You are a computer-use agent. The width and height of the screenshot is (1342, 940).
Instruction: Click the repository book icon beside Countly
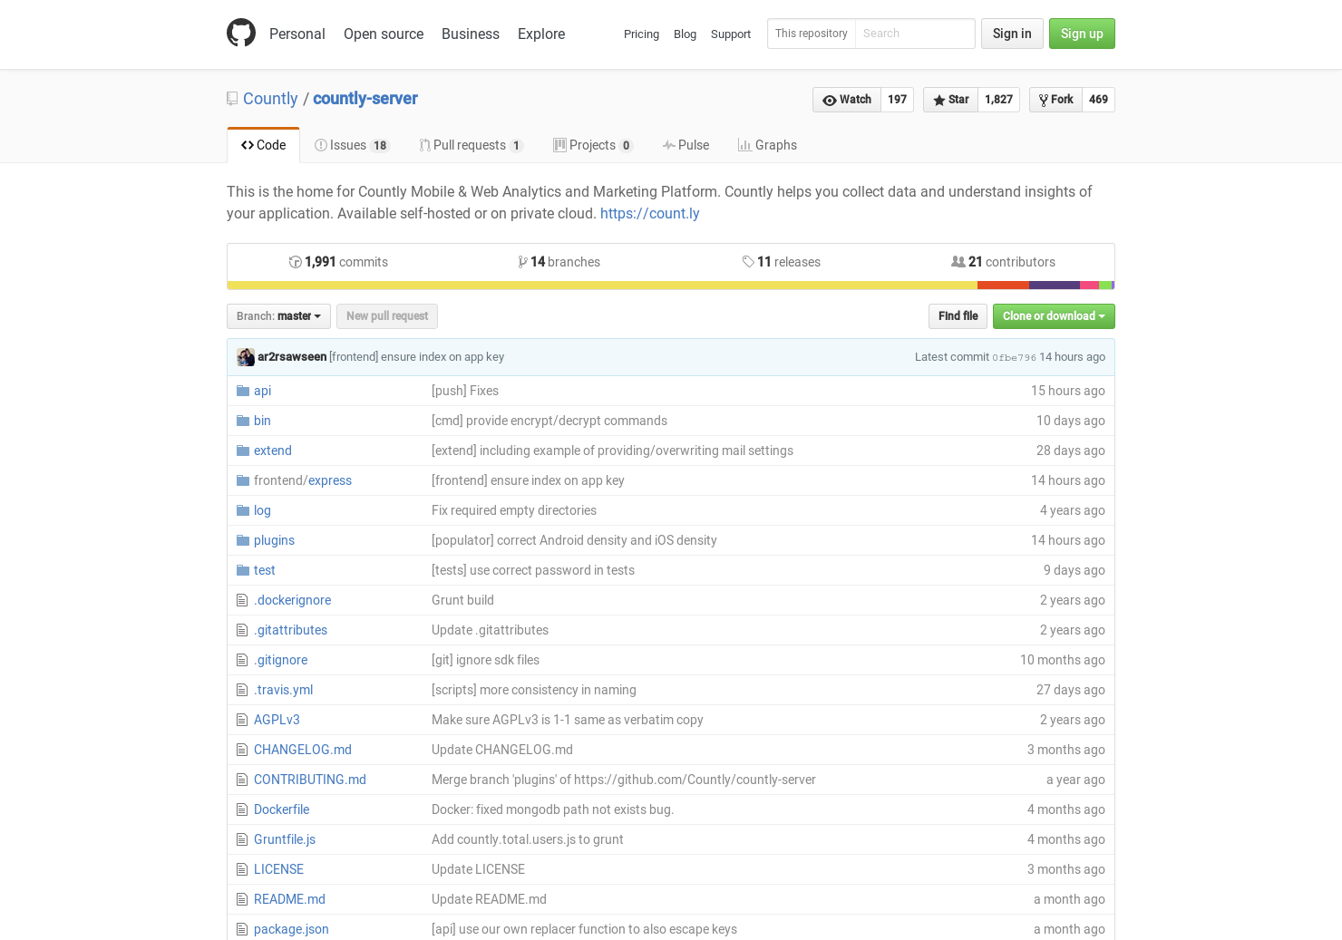[x=232, y=98]
